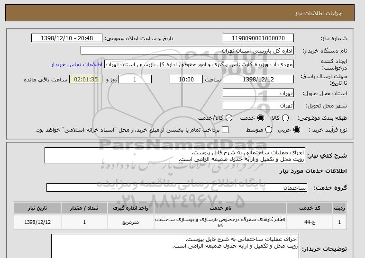Click the طبقه بندی موضوعی label
The image size is (365, 258).
click(322, 118)
